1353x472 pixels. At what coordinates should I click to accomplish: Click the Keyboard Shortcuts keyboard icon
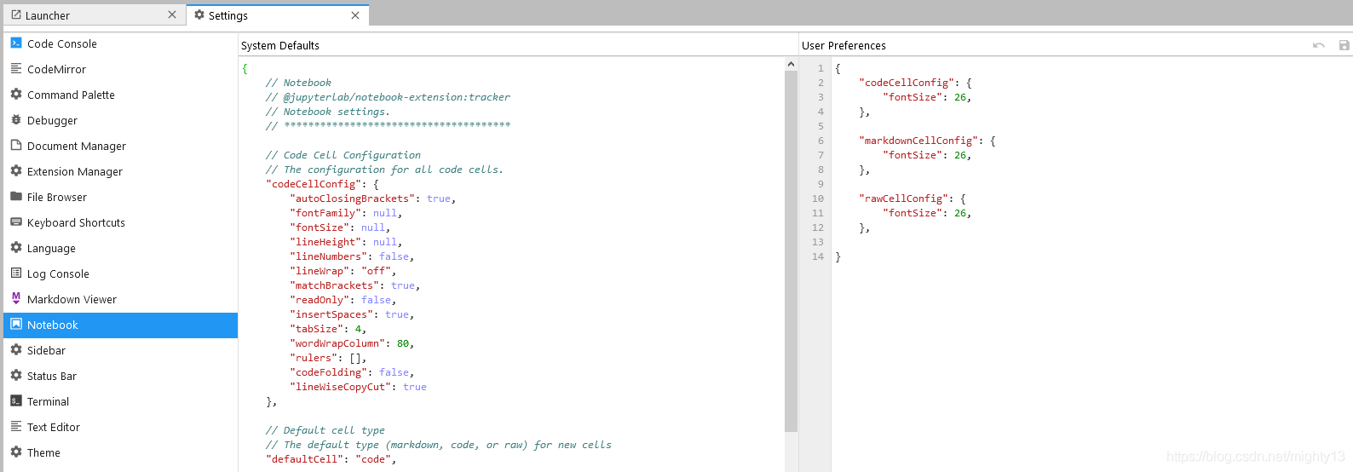point(16,222)
